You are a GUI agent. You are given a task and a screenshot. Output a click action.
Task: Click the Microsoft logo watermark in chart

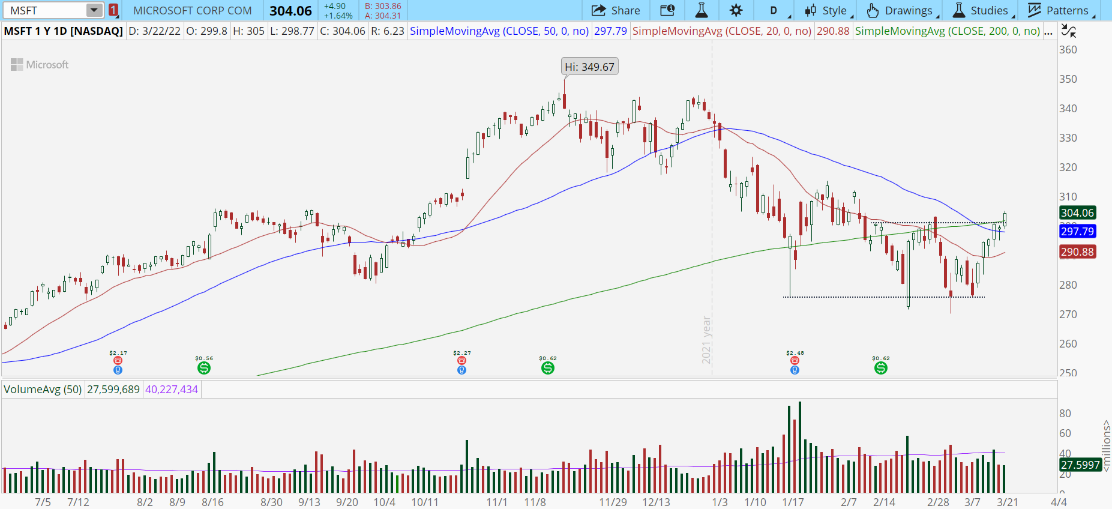tap(40, 65)
